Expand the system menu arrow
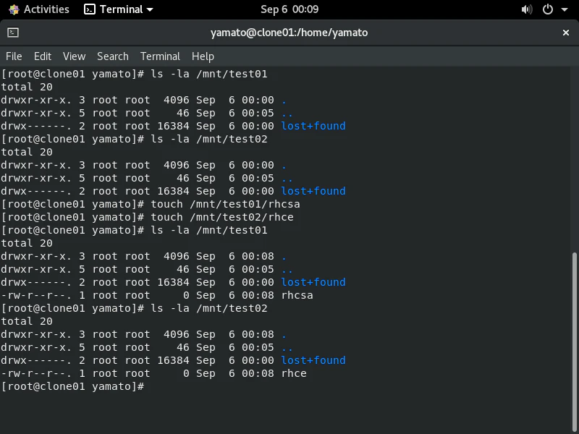579x434 pixels. click(565, 9)
